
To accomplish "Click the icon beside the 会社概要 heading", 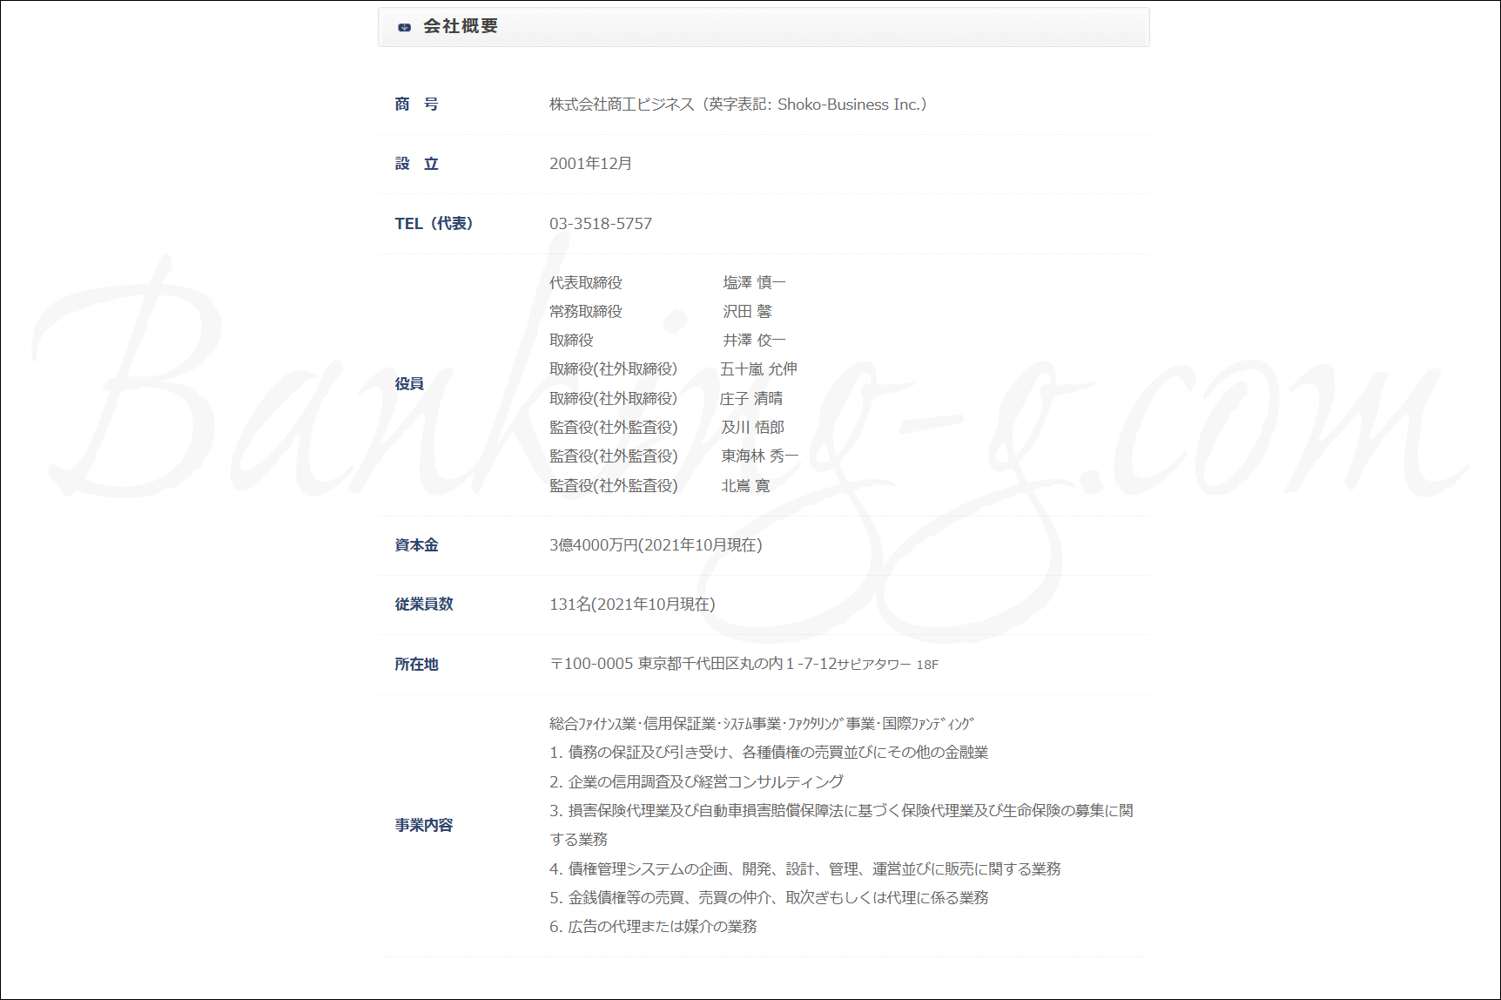I will 404,27.
